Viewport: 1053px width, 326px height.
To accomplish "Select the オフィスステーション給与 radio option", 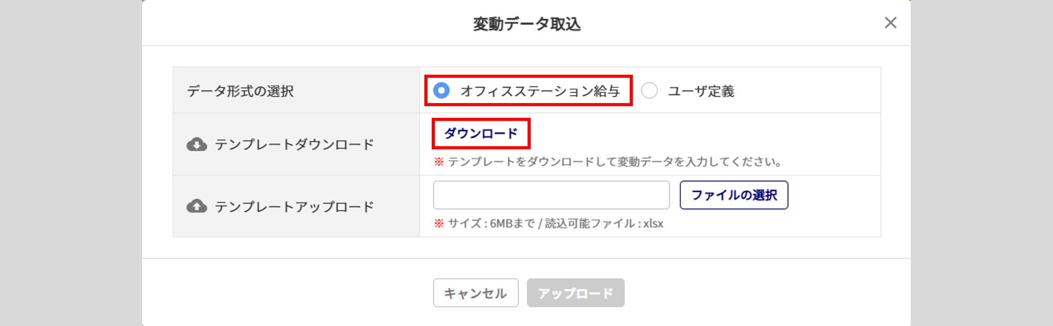I will (x=441, y=90).
